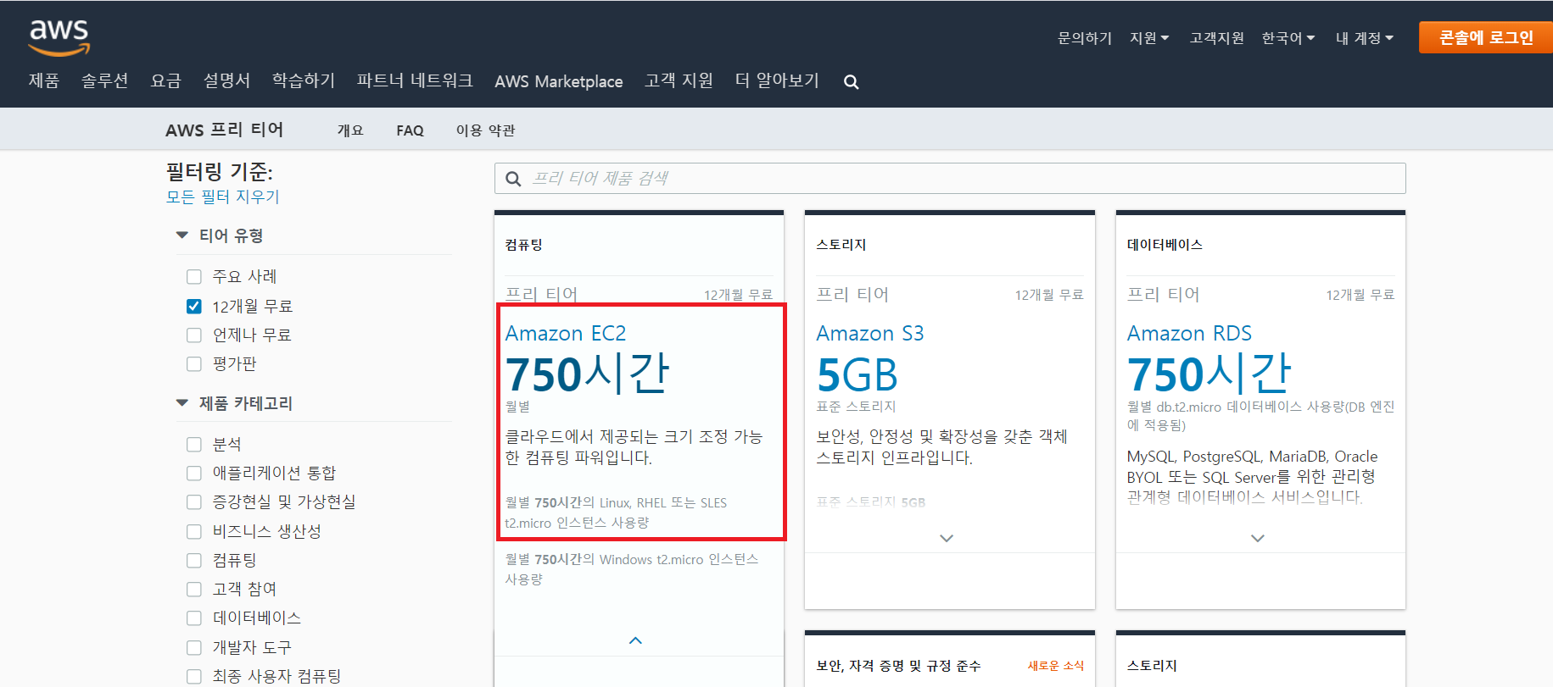Viewport: 1553px width, 687px height.
Task: Open the 솔루션 menu
Action: [104, 80]
